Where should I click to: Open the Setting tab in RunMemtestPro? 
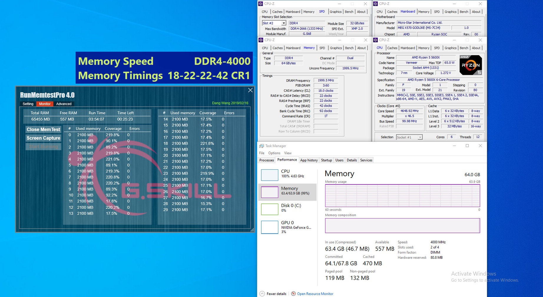(x=28, y=104)
